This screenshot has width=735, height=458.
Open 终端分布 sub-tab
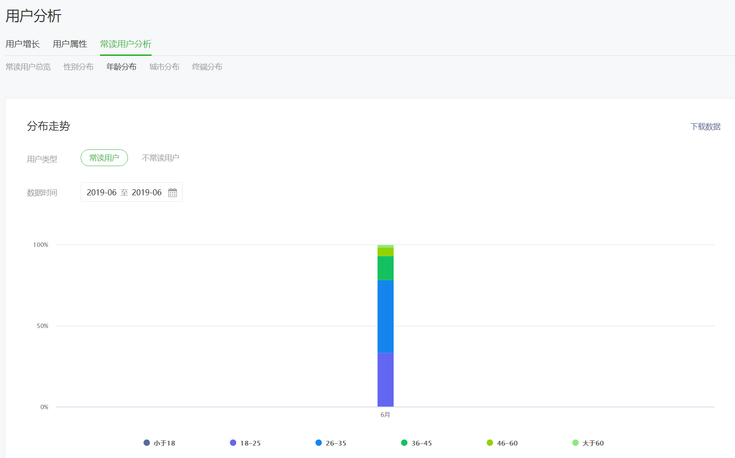coord(207,67)
